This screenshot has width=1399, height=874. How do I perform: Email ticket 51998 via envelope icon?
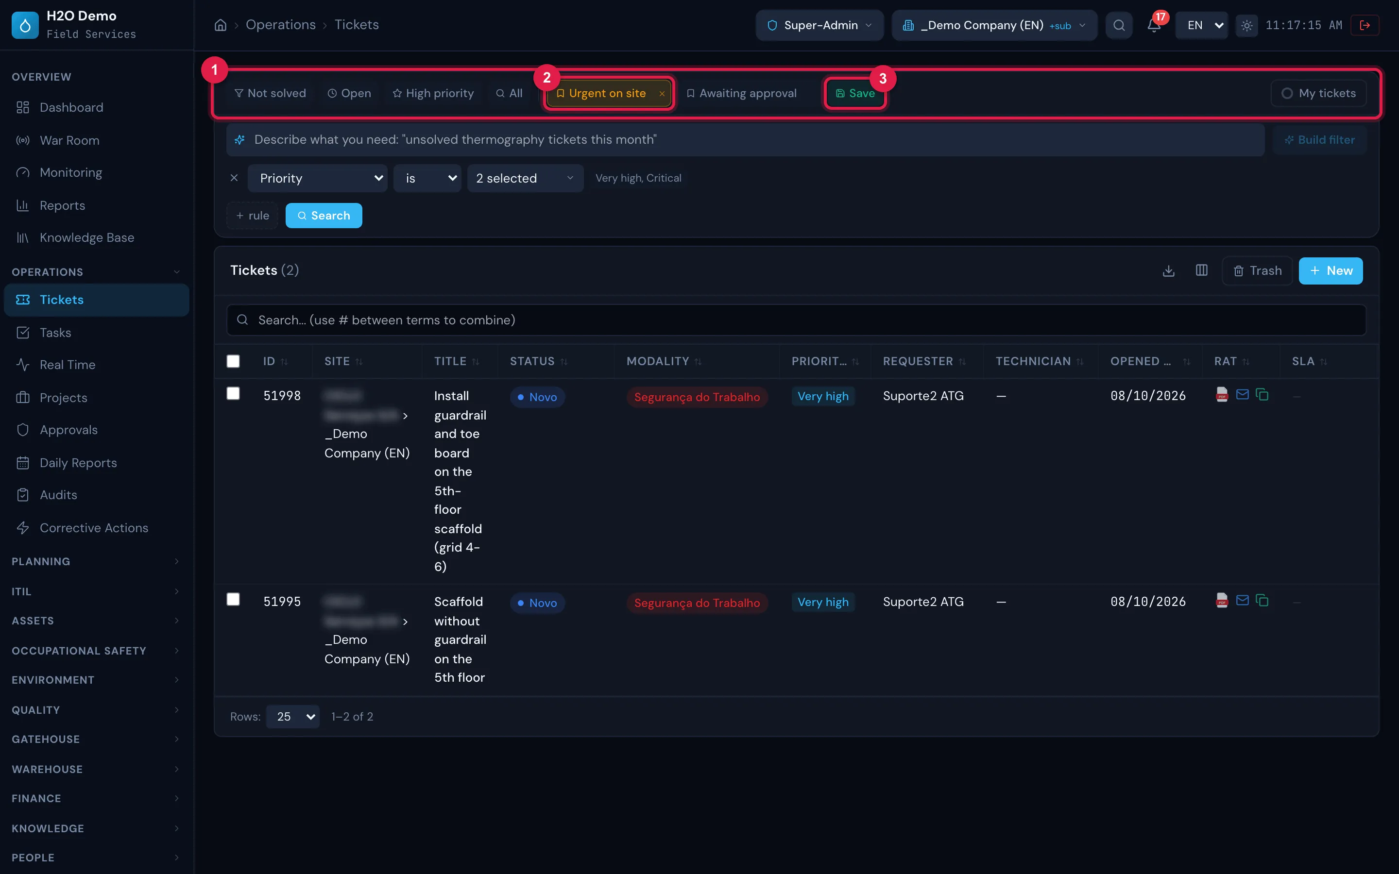pyautogui.click(x=1242, y=395)
